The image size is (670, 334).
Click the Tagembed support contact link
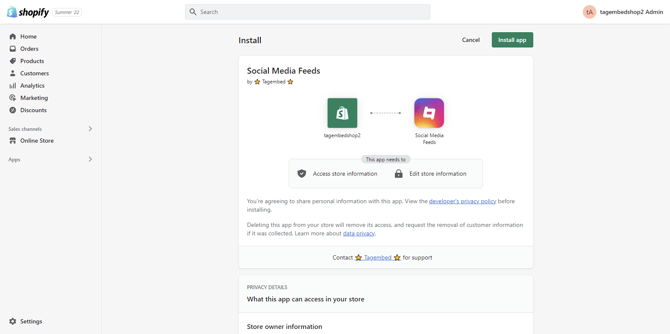click(378, 257)
